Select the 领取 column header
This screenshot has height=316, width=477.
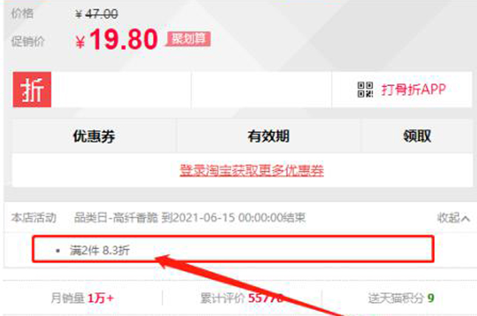coord(417,136)
